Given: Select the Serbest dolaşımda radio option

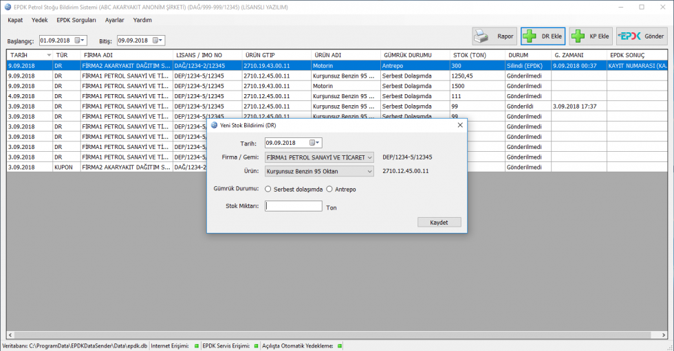Looking at the screenshot, I should (268, 189).
